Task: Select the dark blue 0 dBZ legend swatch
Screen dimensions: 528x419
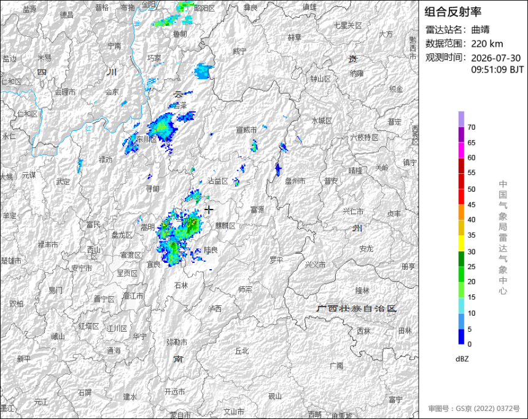Action: 461,337
